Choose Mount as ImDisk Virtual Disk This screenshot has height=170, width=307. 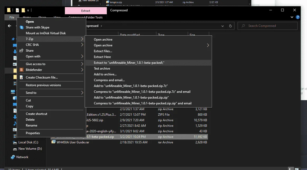click(x=46, y=33)
